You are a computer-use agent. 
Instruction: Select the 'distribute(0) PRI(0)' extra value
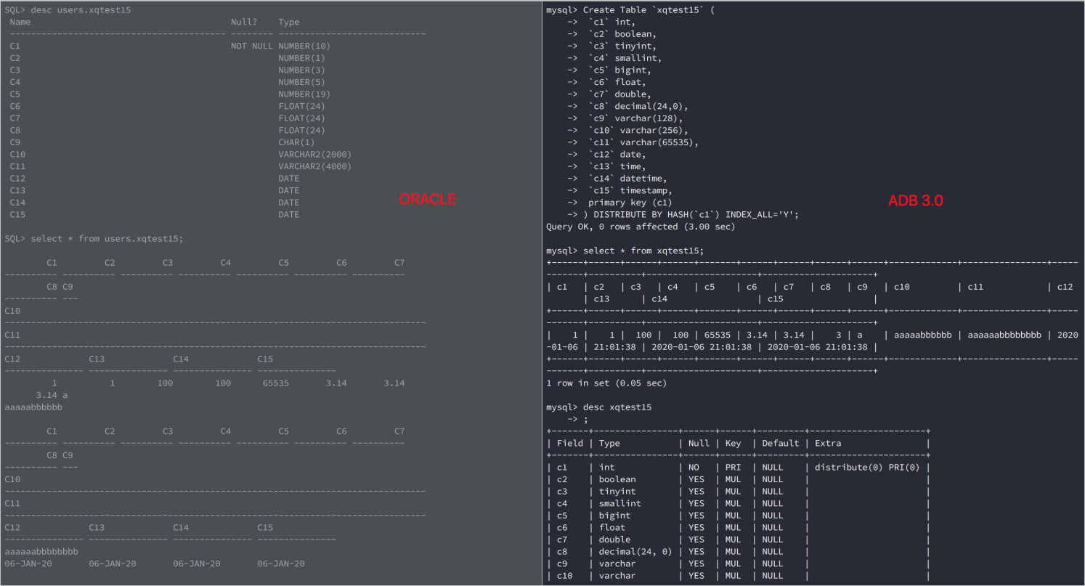[x=867, y=467]
